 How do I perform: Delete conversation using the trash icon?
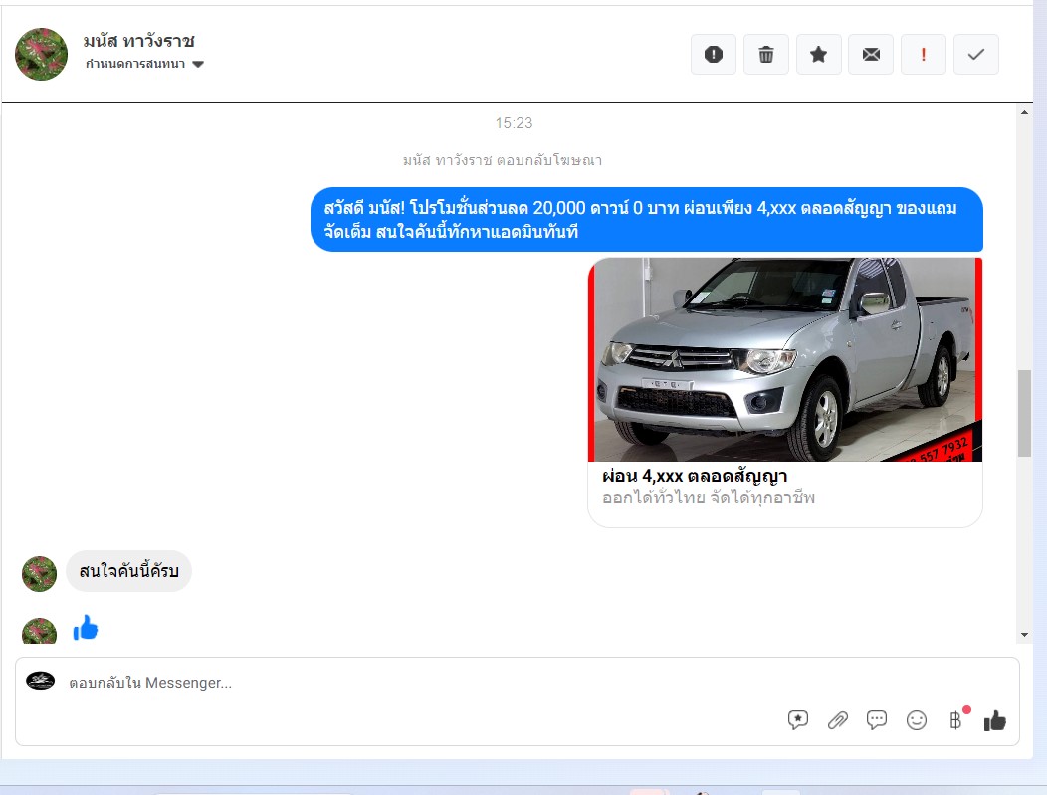765,55
